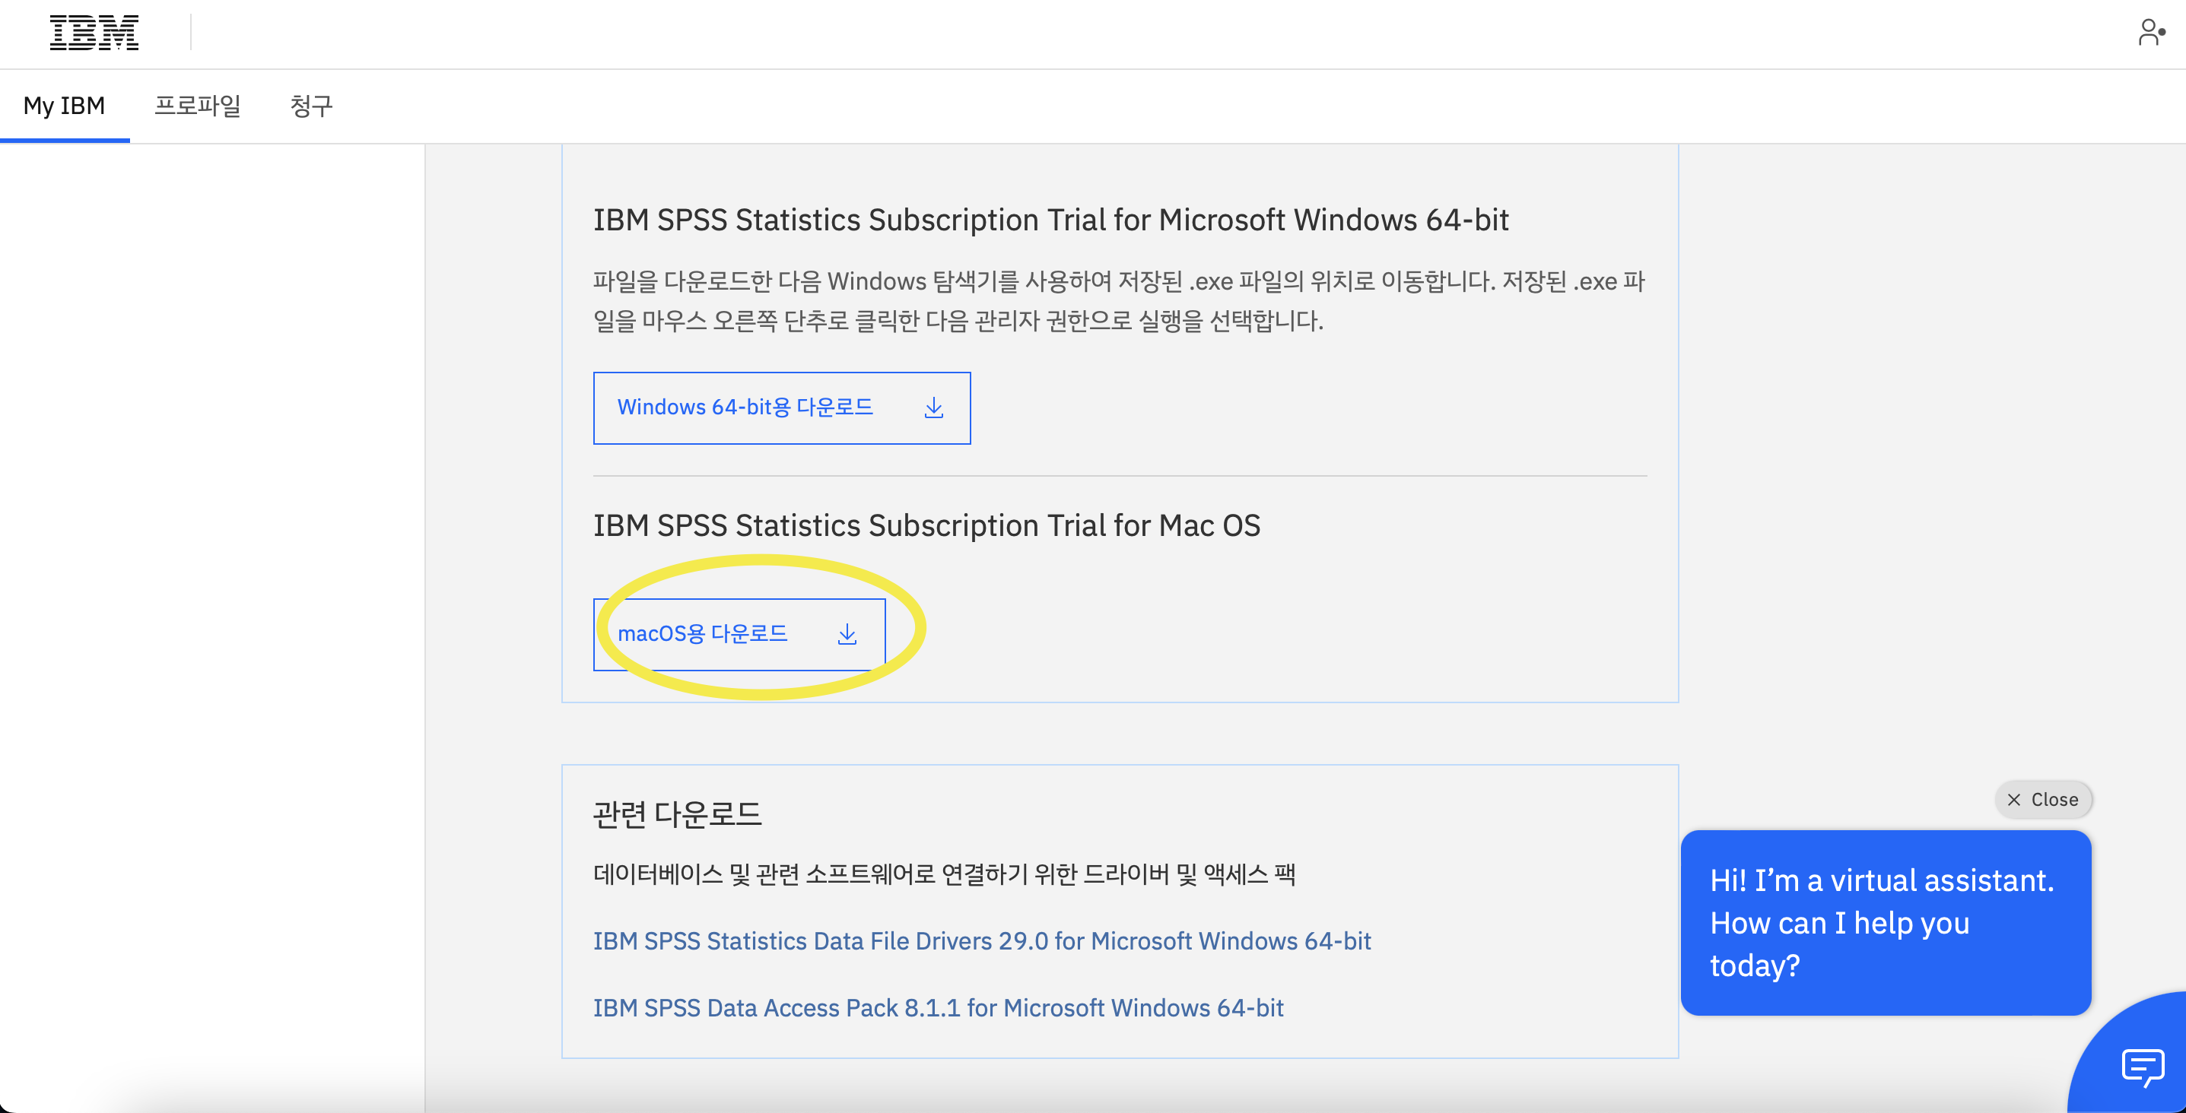Click the virtual assistant greeting bubble

(x=1886, y=923)
